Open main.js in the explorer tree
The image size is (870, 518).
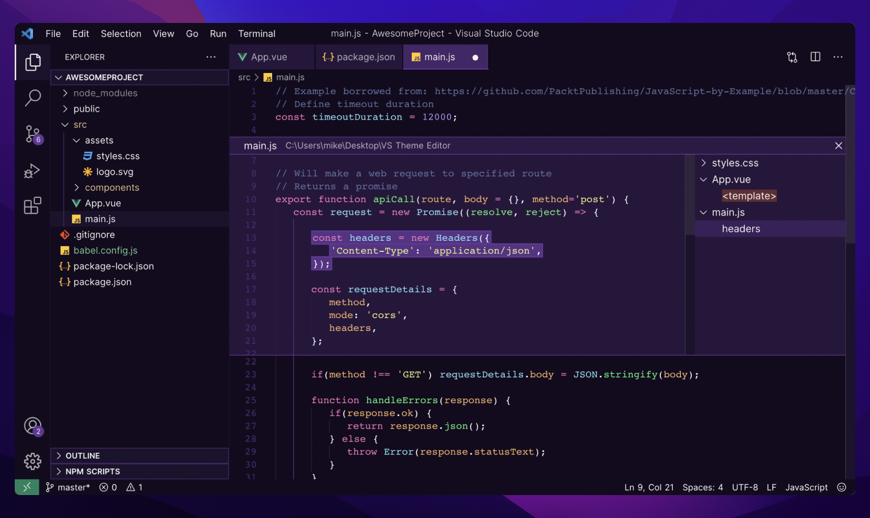coord(140,219)
